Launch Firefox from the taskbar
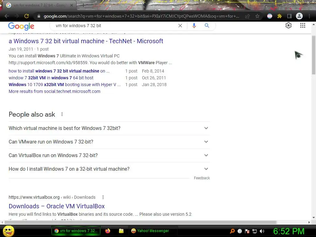Image resolution: width=316 pixels, height=237 pixels. click(x=108, y=231)
